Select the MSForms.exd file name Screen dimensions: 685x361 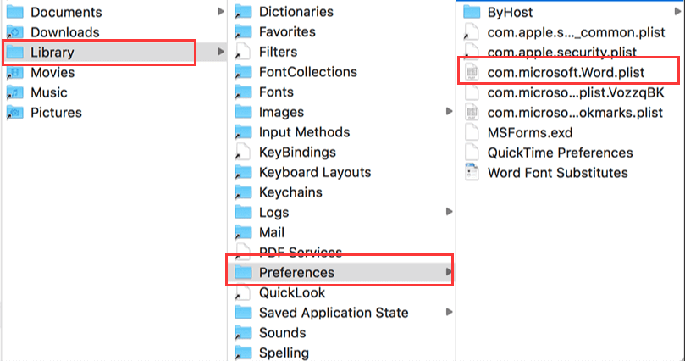tap(530, 132)
